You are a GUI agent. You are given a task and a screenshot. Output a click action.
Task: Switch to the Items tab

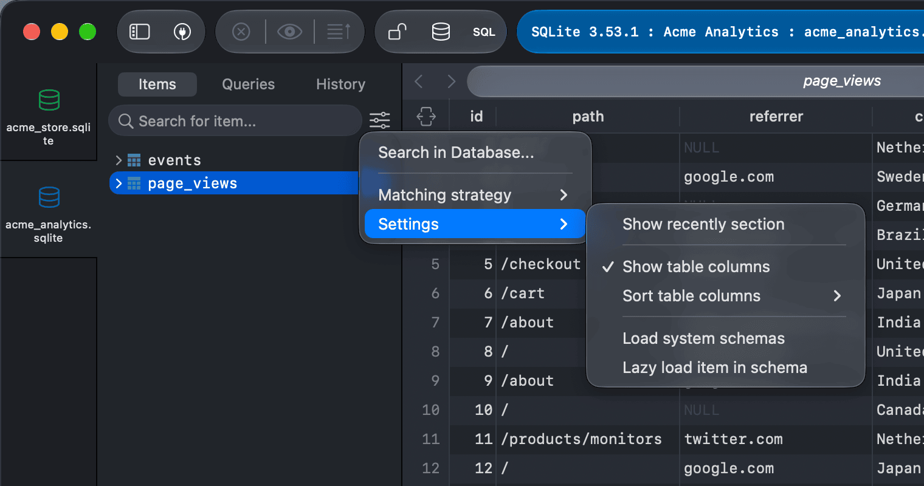coord(157,84)
